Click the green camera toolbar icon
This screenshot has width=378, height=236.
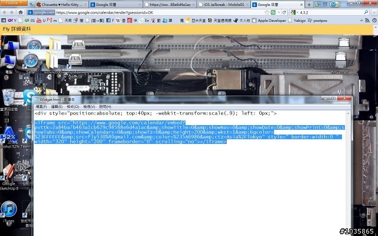pyautogui.click(x=317, y=5)
